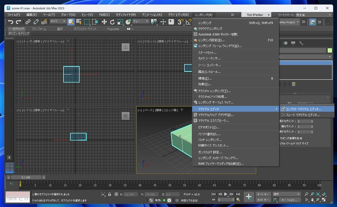Select the Link objects tool

(x=28, y=22)
